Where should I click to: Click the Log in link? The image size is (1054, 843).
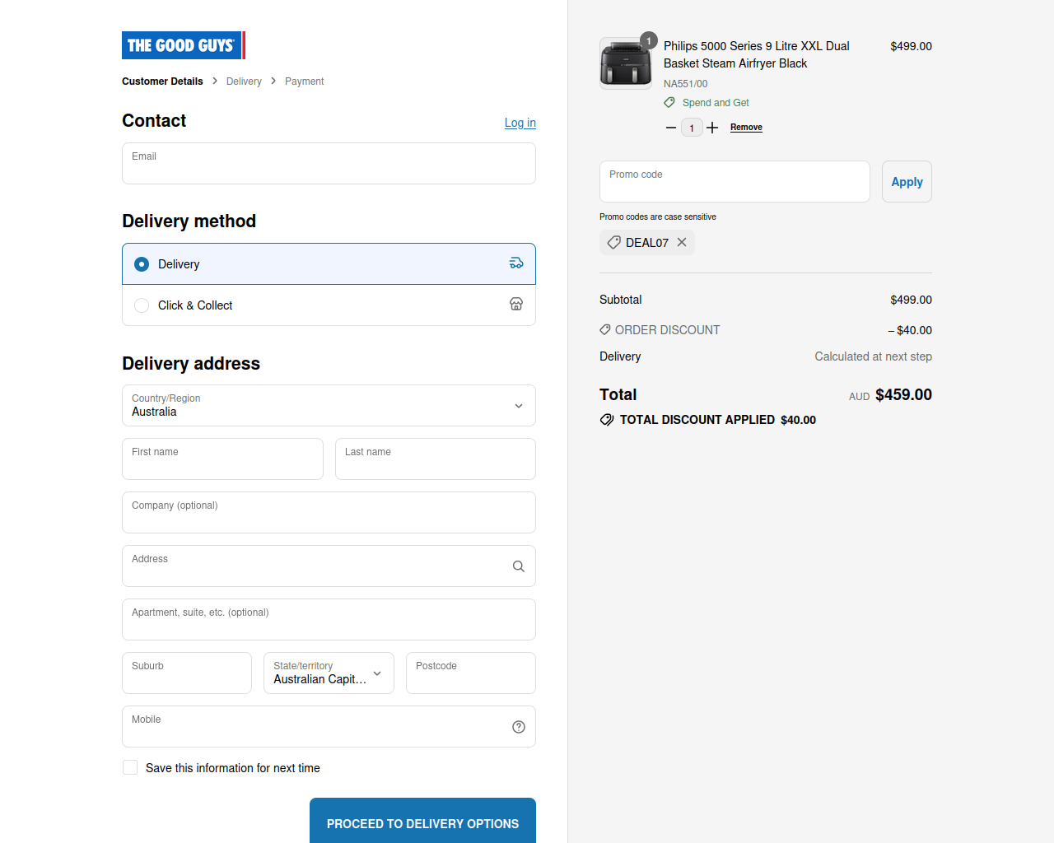coord(520,123)
